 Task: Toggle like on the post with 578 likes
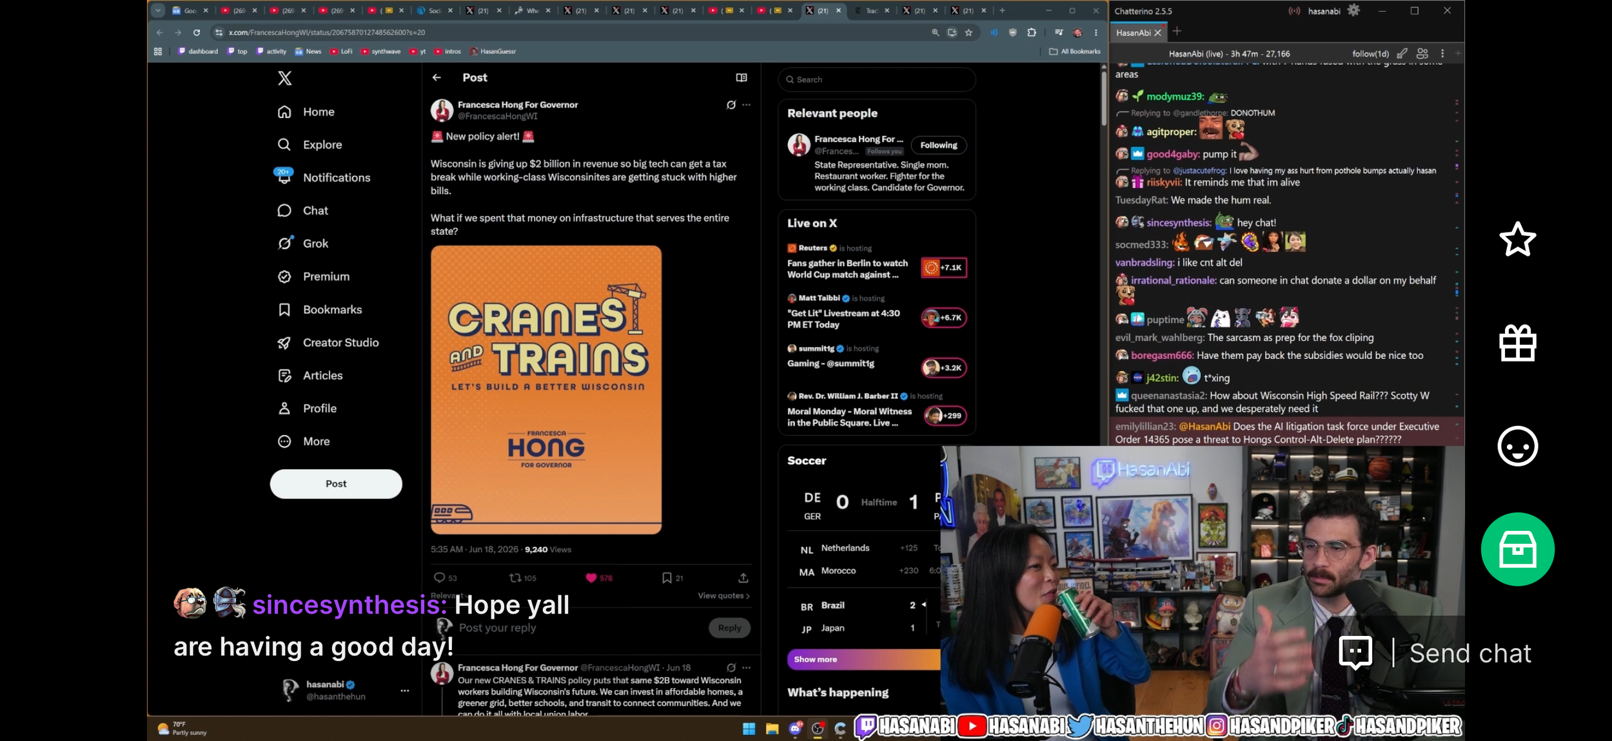[598, 578]
